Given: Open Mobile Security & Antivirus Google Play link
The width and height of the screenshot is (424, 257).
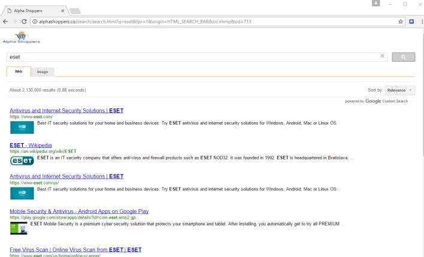Looking at the screenshot, I should 79,211.
